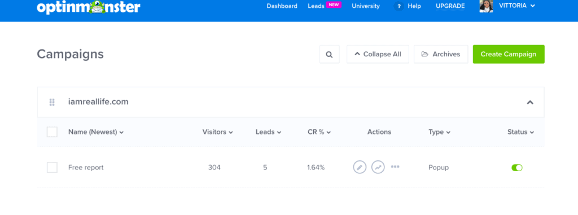The height and width of the screenshot is (215, 578).
Task: Edit the Free report campaign (pencil icon)
Action: point(360,167)
